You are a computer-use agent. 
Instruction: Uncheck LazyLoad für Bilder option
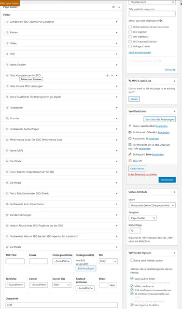tap(132, 279)
